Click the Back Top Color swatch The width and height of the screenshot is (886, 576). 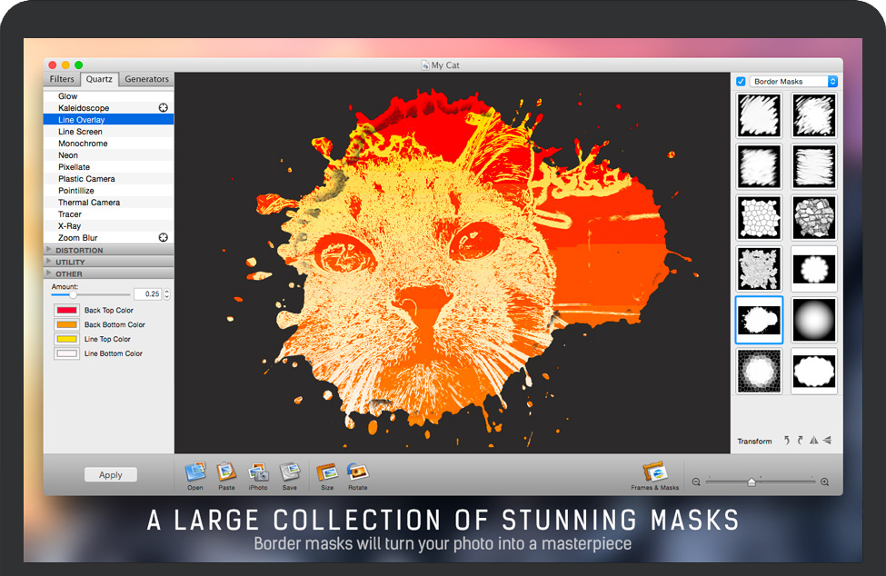pyautogui.click(x=66, y=311)
